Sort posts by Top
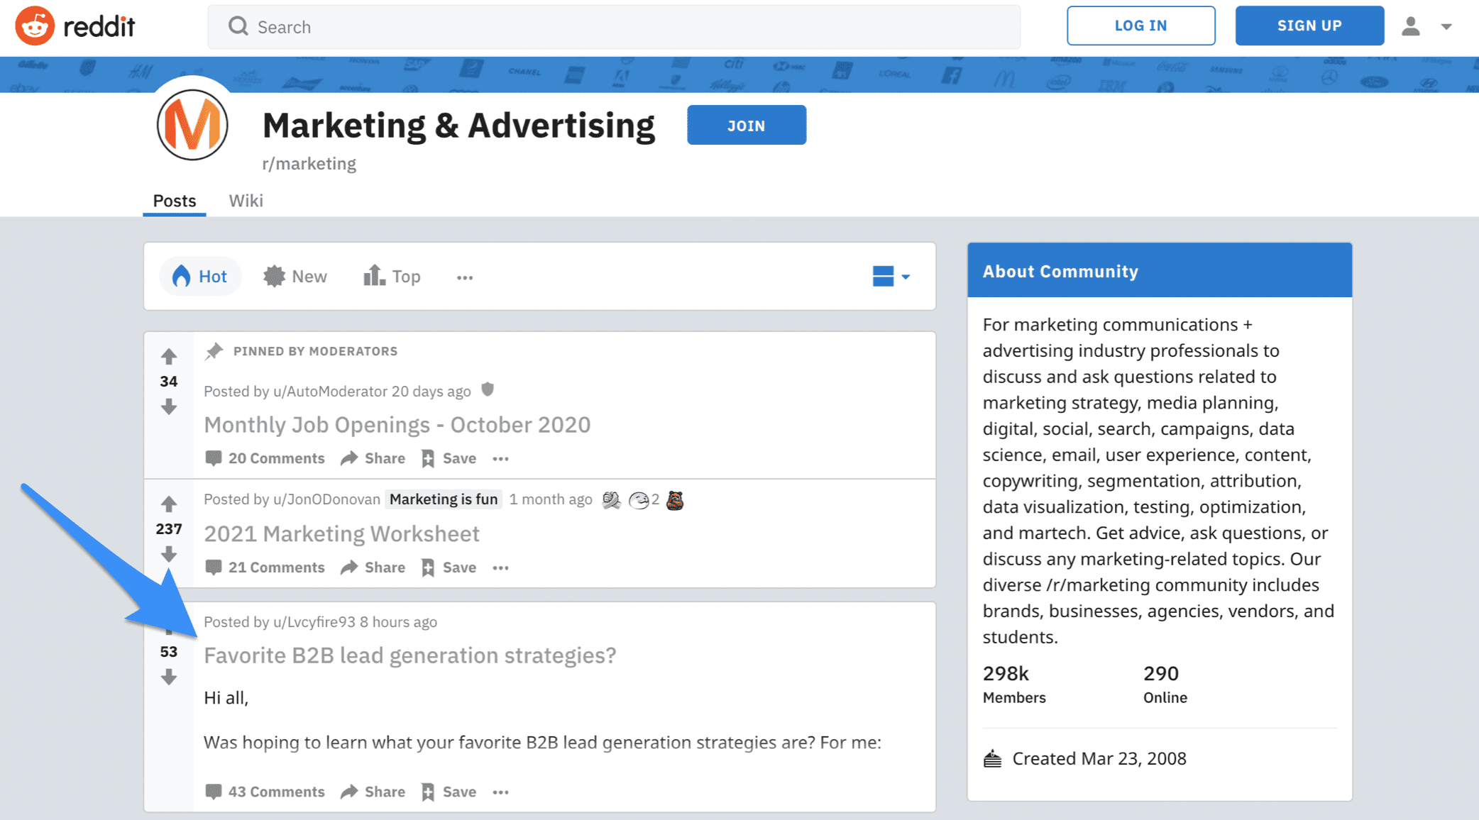 (392, 276)
